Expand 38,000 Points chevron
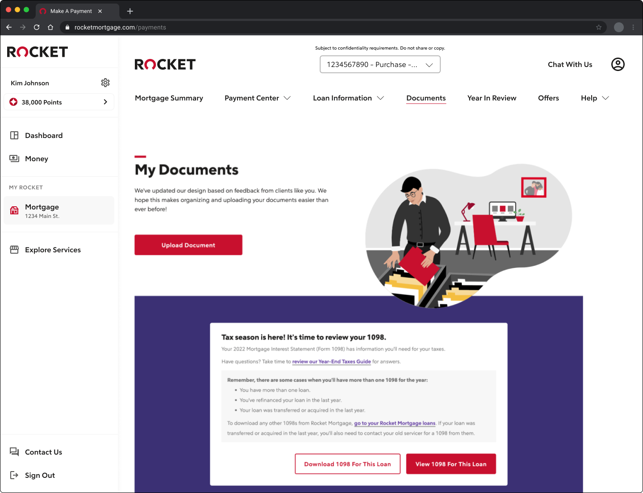 click(x=105, y=102)
